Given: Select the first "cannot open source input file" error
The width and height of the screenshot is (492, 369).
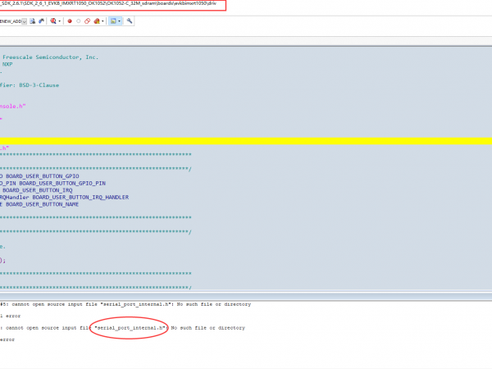Looking at the screenshot, I should pyautogui.click(x=123, y=304).
